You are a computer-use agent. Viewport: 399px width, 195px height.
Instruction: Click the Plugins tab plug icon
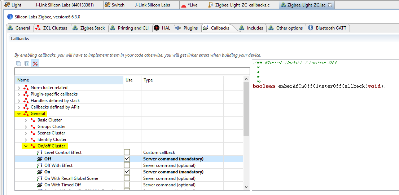pos(178,28)
